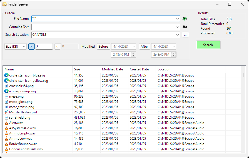Decrement the After time spinner down
Image resolution: width=249 pixels, height=158 pixels.
coord(174,56)
